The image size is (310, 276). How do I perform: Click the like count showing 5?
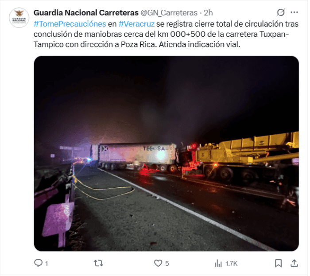pos(167,264)
